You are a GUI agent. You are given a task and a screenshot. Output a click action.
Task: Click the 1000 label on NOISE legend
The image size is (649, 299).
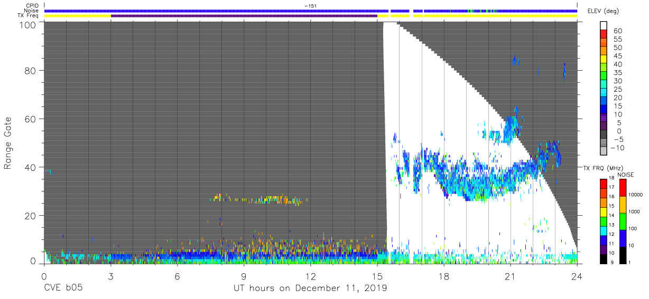(x=635, y=211)
